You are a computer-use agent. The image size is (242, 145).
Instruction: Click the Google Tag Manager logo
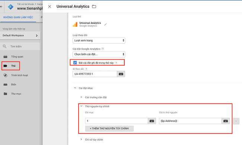click(x=10, y=7)
